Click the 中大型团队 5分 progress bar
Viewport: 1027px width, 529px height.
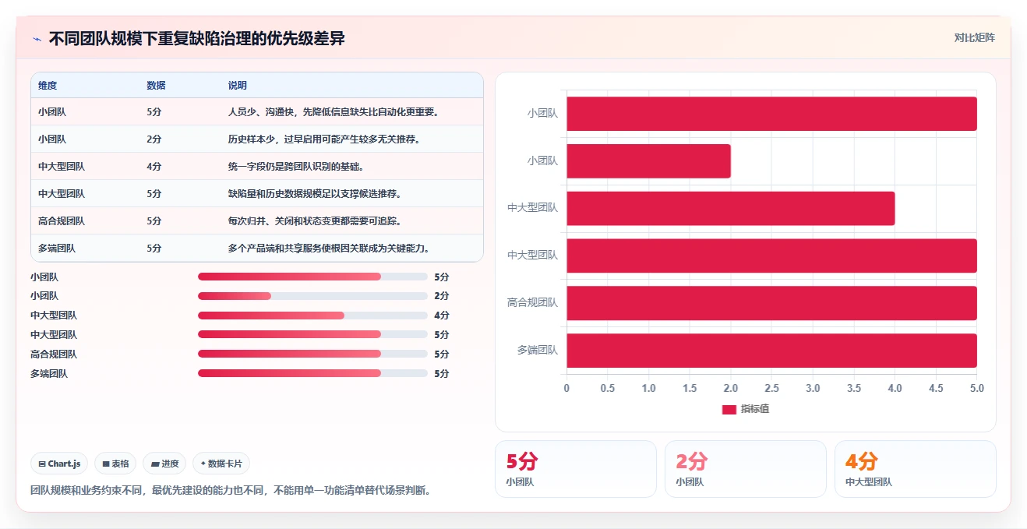click(312, 335)
